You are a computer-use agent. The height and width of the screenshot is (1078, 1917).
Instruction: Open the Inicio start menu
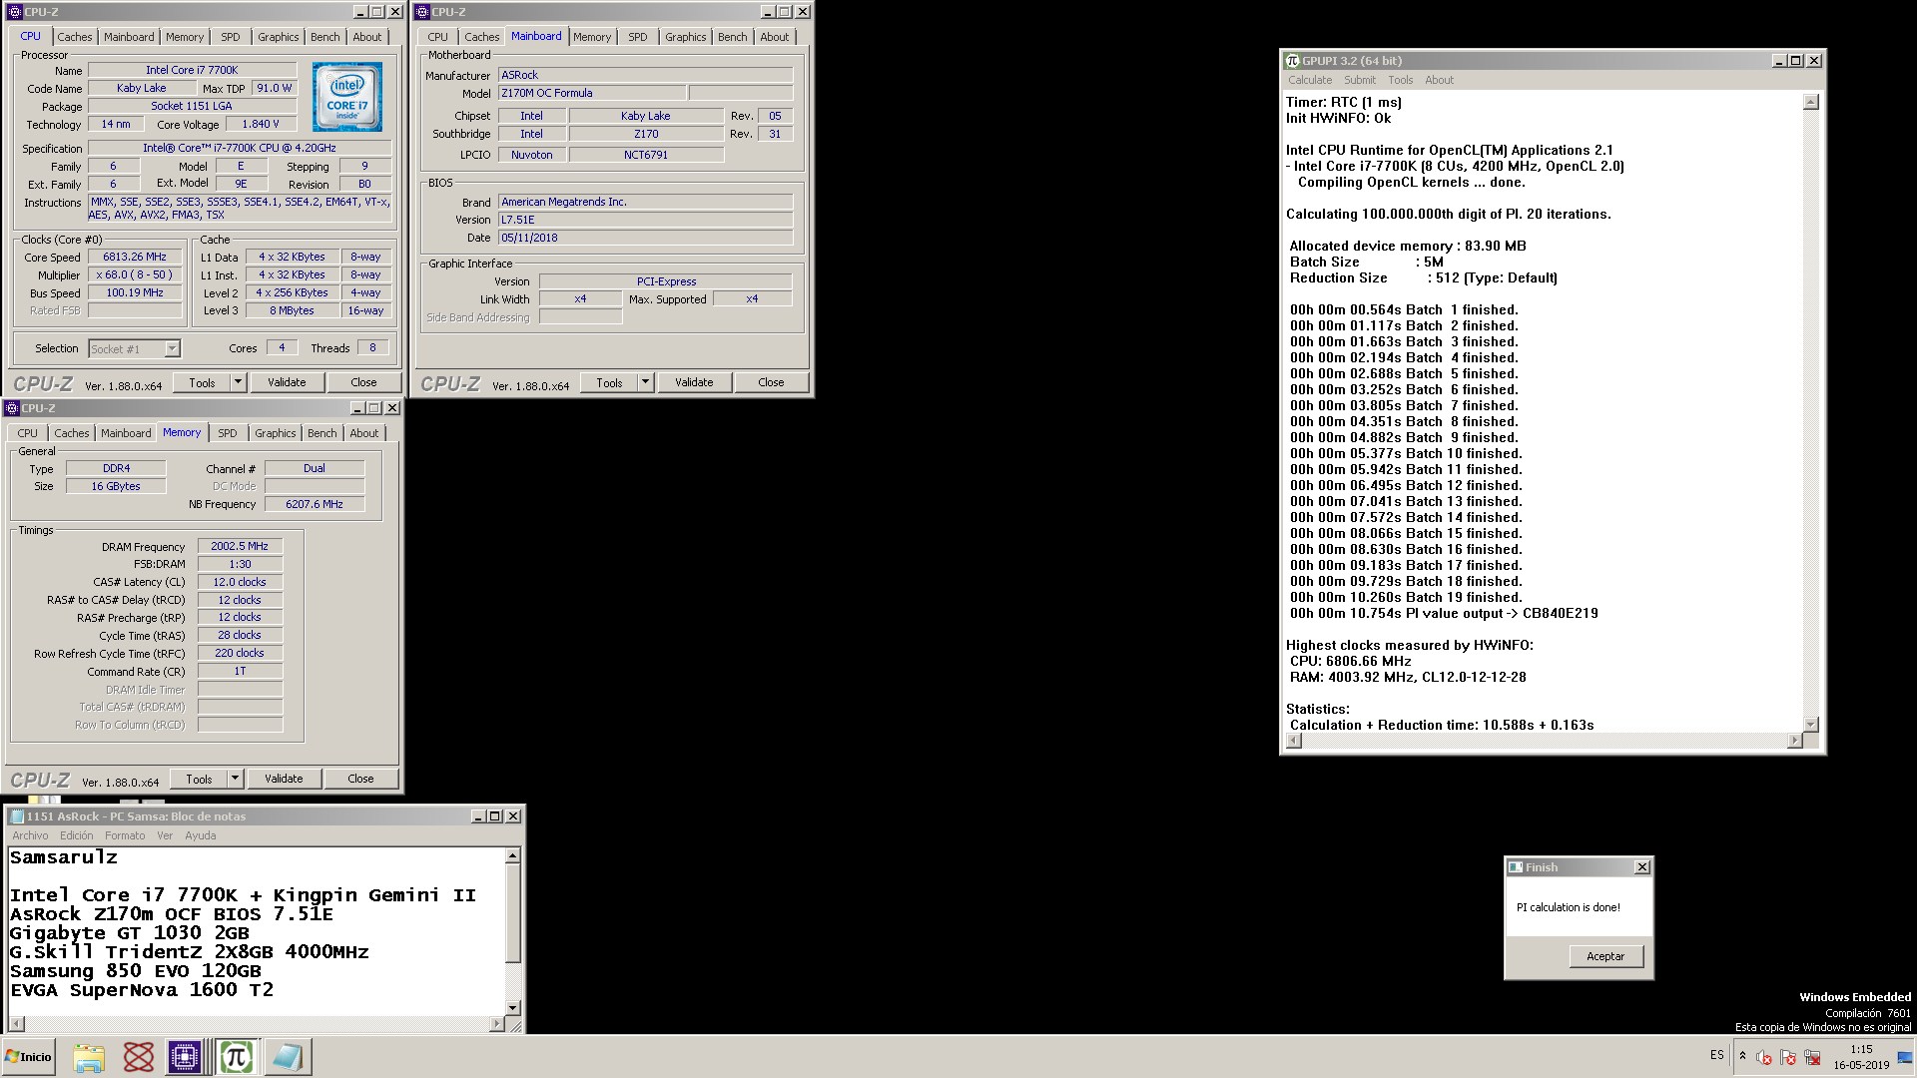[29, 1057]
